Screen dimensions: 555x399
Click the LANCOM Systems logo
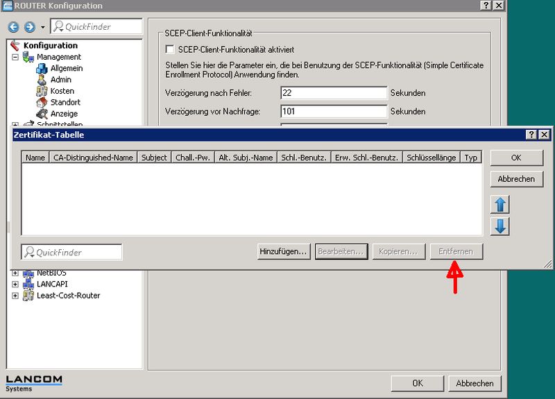click(34, 384)
